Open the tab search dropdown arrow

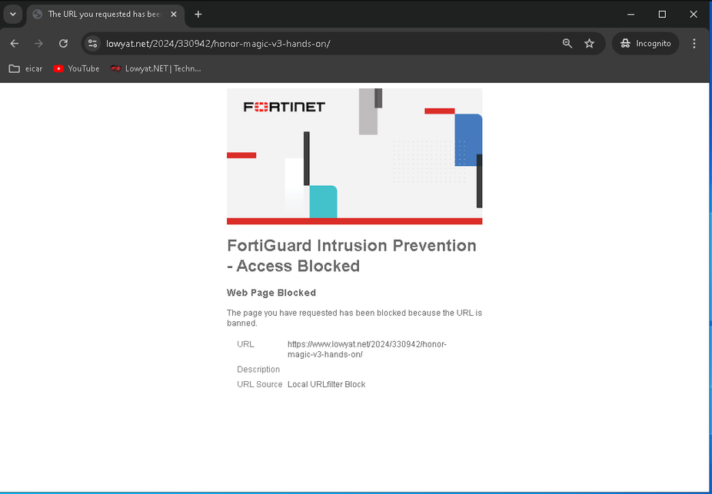[x=13, y=14]
